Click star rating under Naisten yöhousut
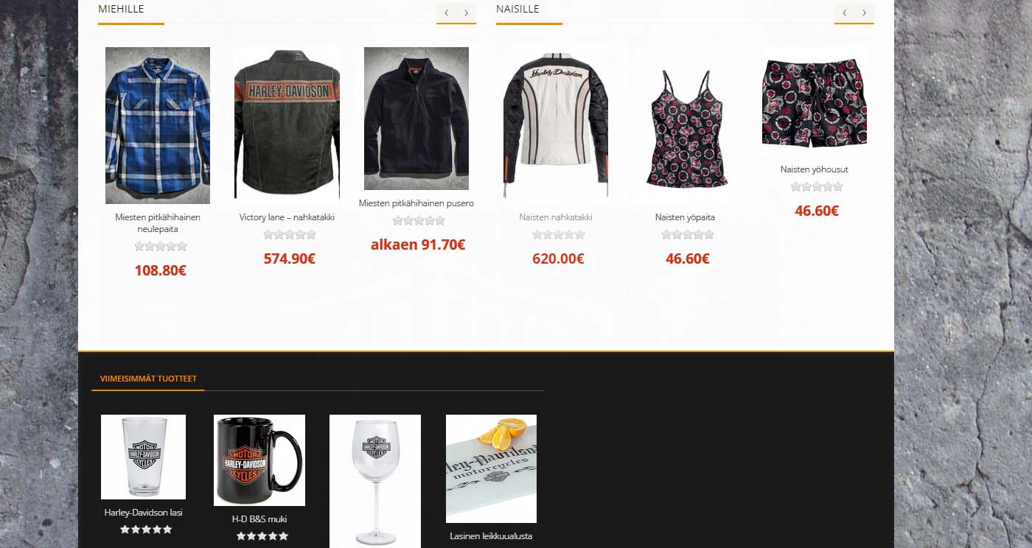The image size is (1032, 548). (x=817, y=187)
